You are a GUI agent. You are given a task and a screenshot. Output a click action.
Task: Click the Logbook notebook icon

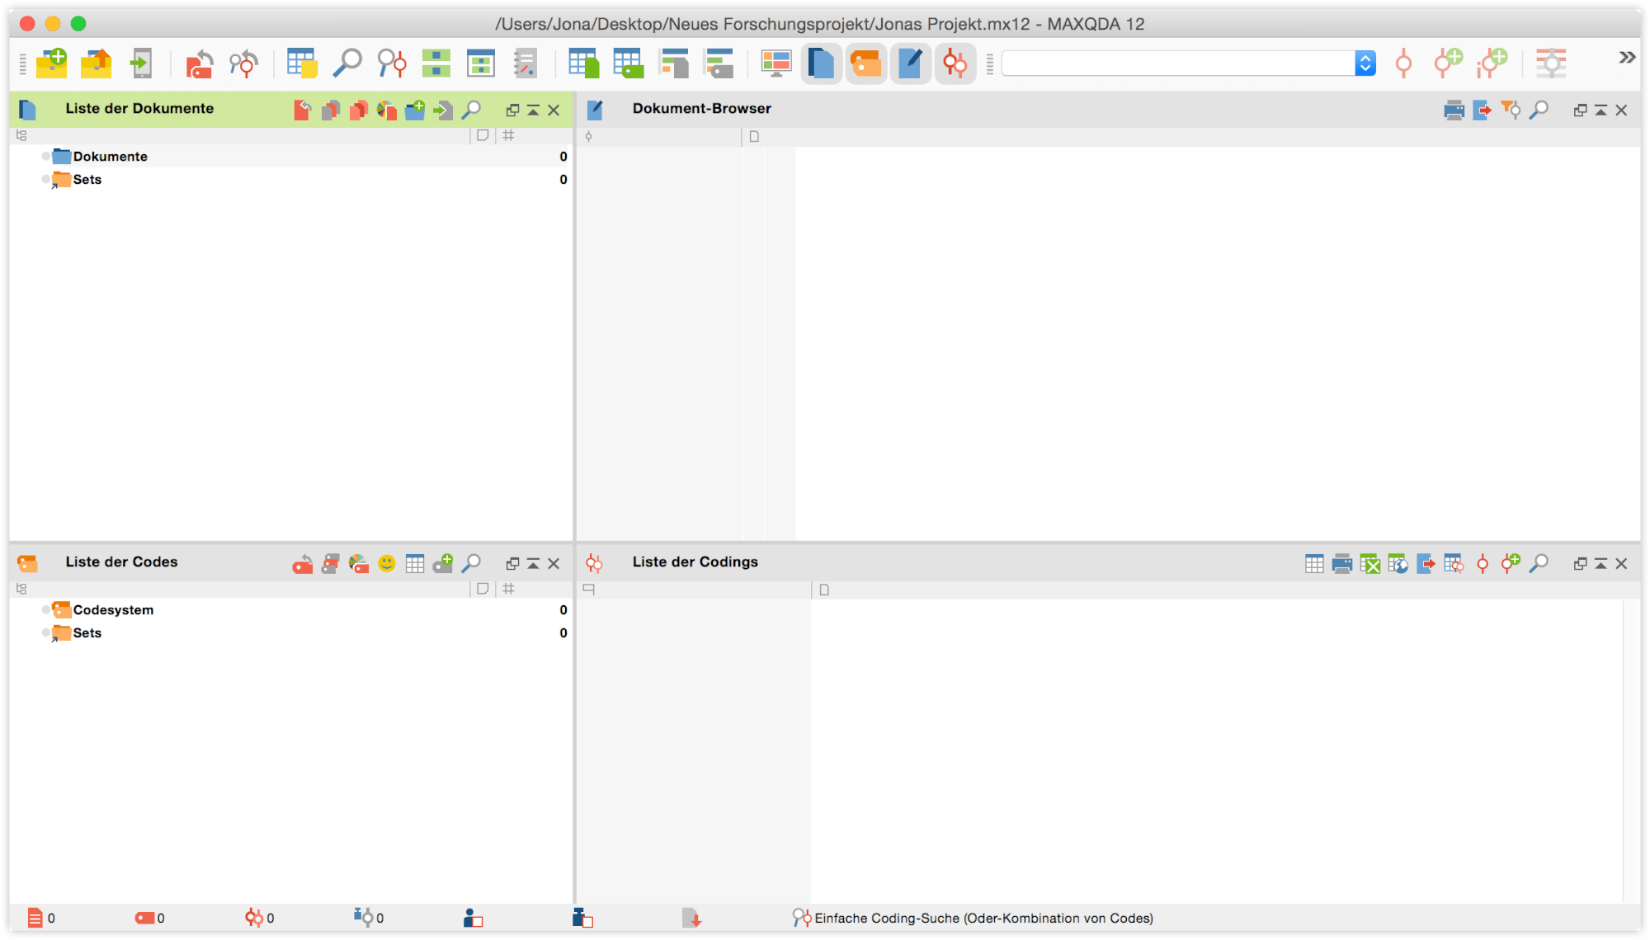point(525,63)
